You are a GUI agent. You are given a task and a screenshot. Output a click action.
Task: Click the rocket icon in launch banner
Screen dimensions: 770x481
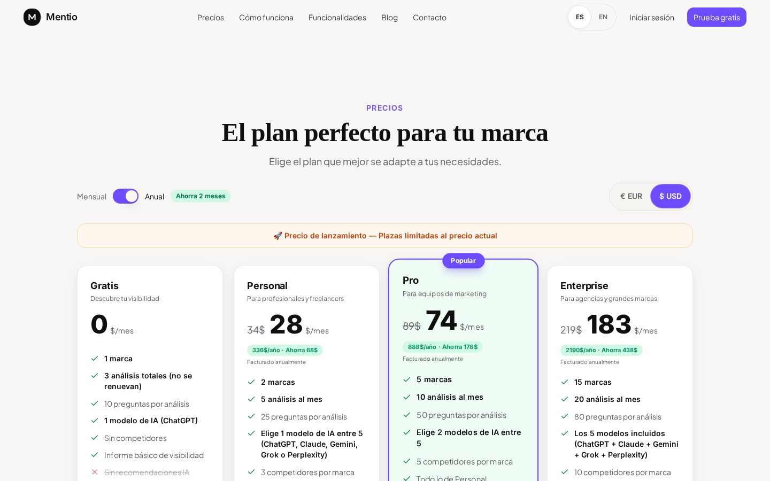point(278,236)
